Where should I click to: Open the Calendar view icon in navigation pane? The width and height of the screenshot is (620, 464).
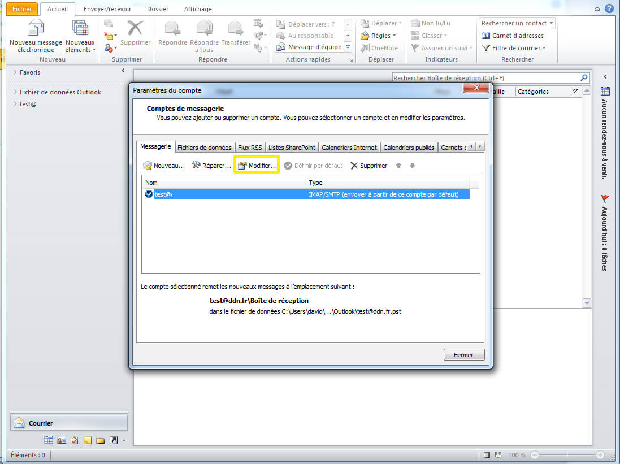[x=49, y=440]
